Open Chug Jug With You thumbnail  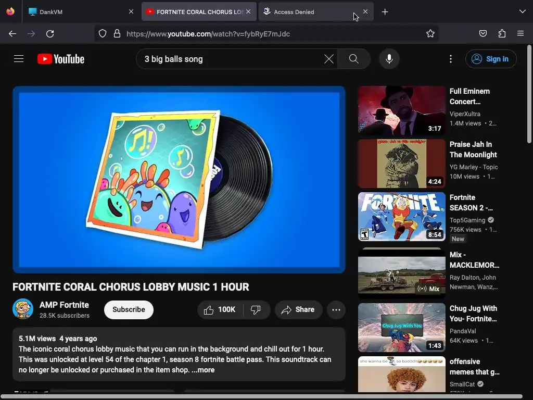401,328
